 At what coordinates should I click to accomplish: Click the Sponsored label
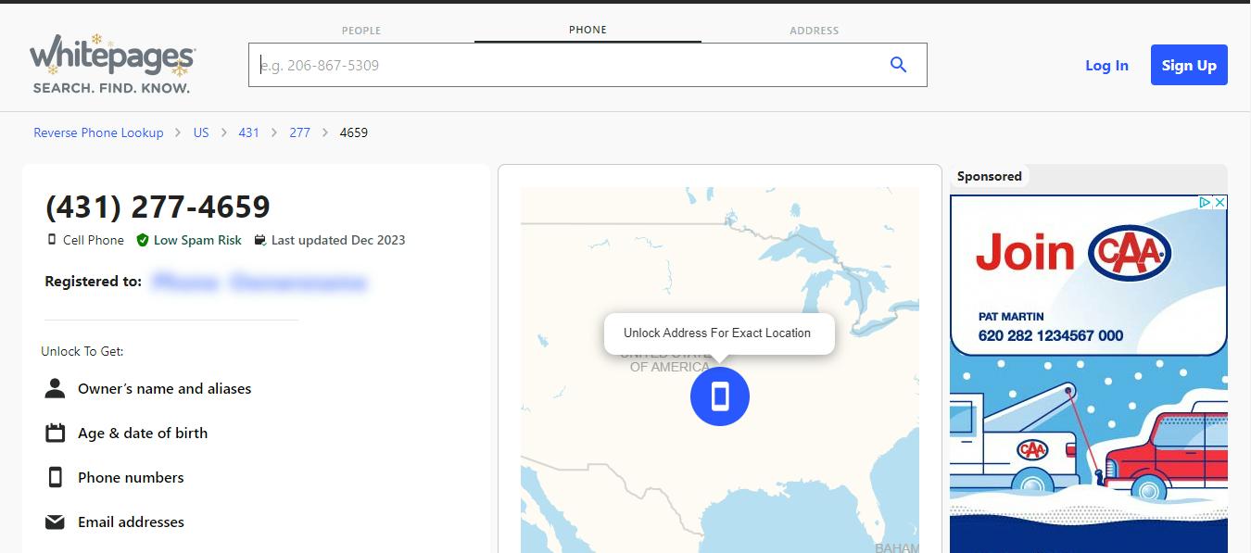tap(990, 176)
